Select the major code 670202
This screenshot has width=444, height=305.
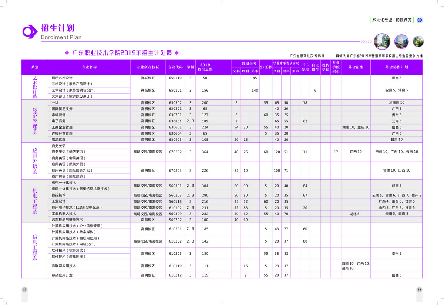175,152
